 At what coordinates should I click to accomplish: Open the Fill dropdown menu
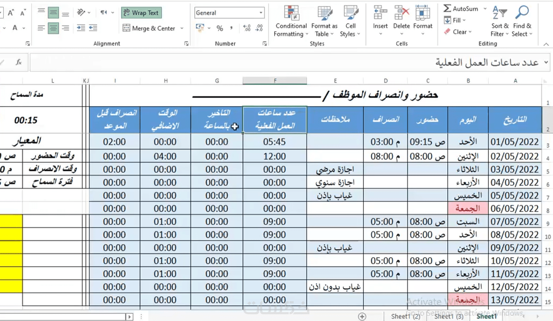pyautogui.click(x=455, y=20)
